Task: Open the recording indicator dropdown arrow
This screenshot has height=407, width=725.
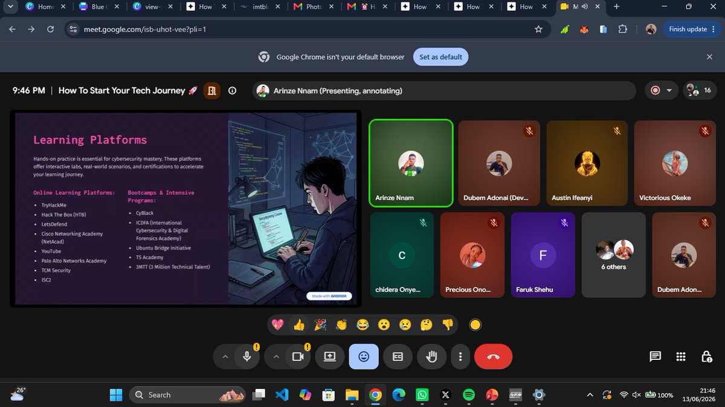Action: (669, 91)
